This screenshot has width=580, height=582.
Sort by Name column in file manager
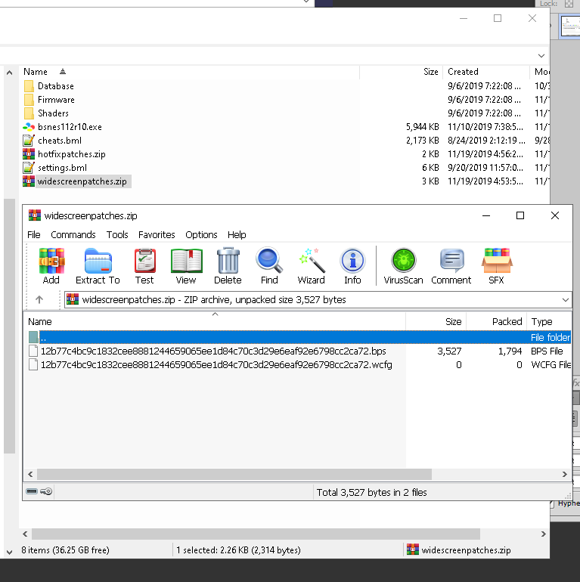189,72
